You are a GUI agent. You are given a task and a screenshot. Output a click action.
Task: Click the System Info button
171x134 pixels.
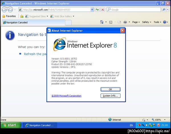111,96
